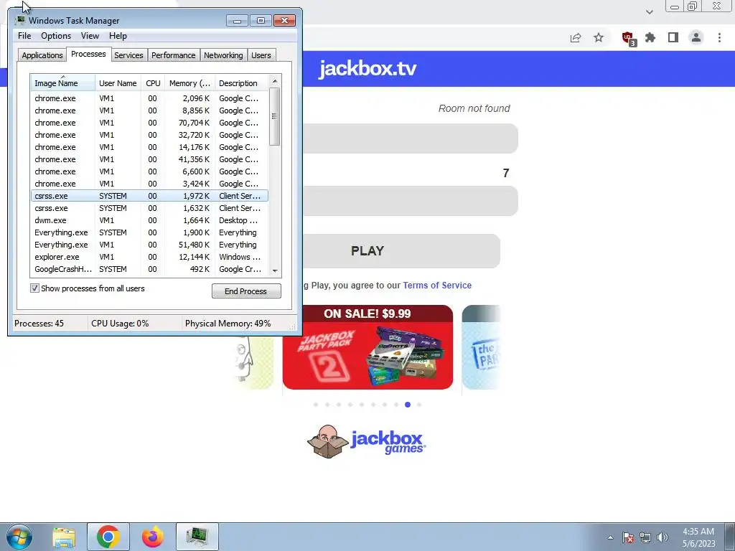Image resolution: width=735 pixels, height=551 pixels.
Task: Switch to the Users tab
Action: click(x=261, y=55)
